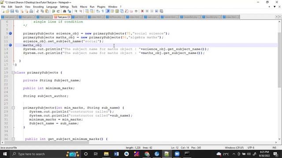Stop macro recording toolbar icon
The width and height of the screenshot is (282, 158).
click(x=147, y=11)
